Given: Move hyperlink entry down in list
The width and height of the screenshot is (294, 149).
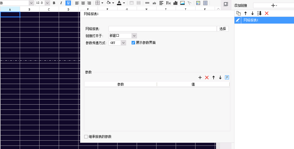Looking at the screenshot, I should point(252,13).
